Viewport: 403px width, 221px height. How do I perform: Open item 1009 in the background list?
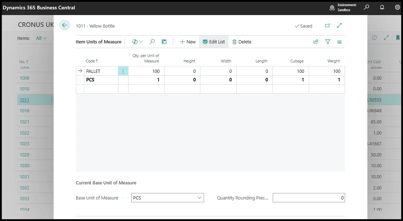[24, 78]
